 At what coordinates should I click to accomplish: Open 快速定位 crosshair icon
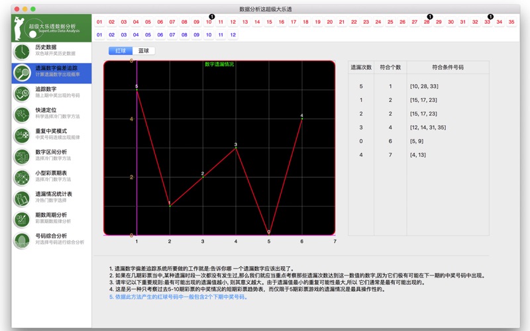22,115
